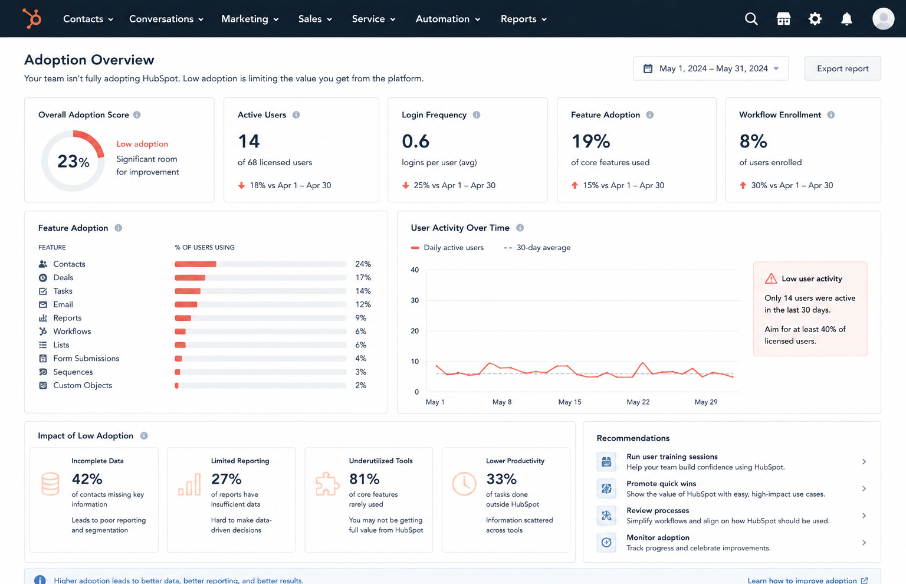Click the 23% adoption score donut
This screenshot has width=906, height=584.
coord(73,161)
